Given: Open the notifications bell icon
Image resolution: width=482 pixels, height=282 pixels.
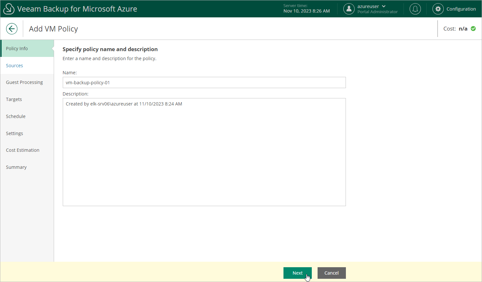Looking at the screenshot, I should pyautogui.click(x=415, y=9).
